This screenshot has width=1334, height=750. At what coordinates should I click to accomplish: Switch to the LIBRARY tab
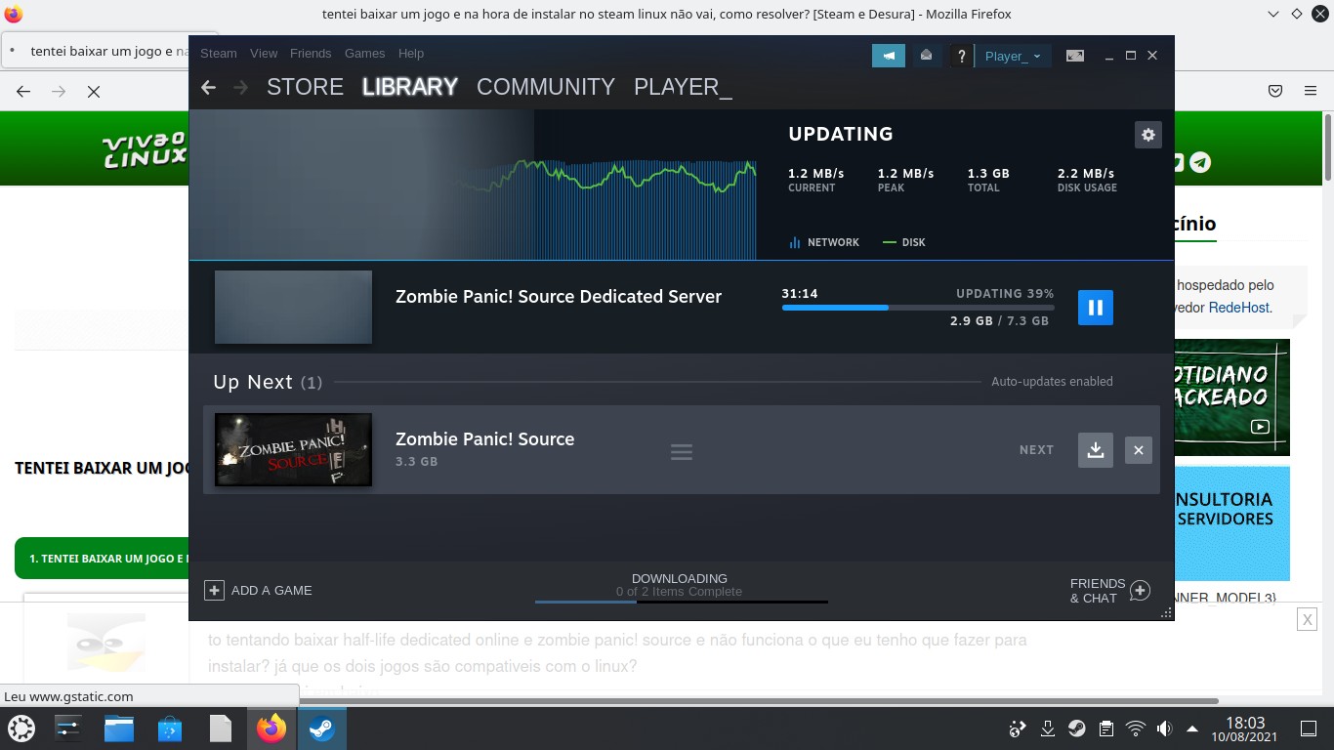click(410, 87)
